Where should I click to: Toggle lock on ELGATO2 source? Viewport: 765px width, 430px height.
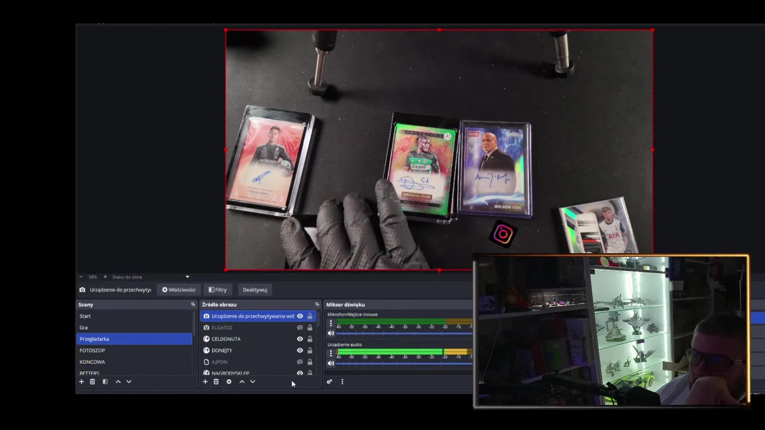tap(310, 327)
